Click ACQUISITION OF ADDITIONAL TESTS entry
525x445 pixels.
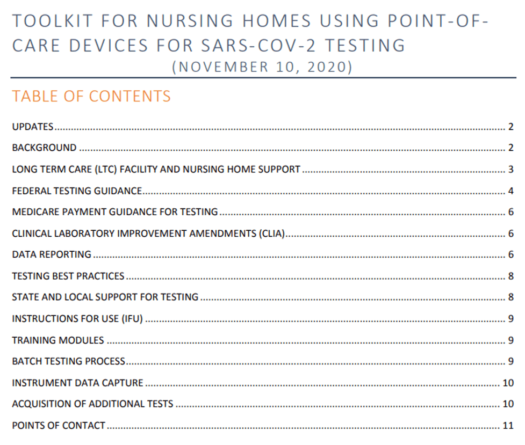(92, 404)
